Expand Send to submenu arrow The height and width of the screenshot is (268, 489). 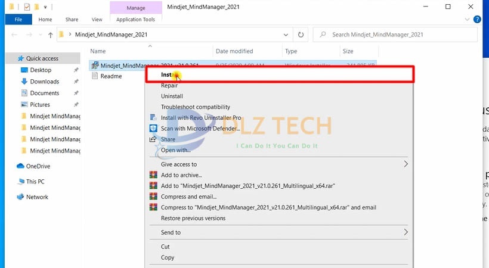click(x=406, y=232)
